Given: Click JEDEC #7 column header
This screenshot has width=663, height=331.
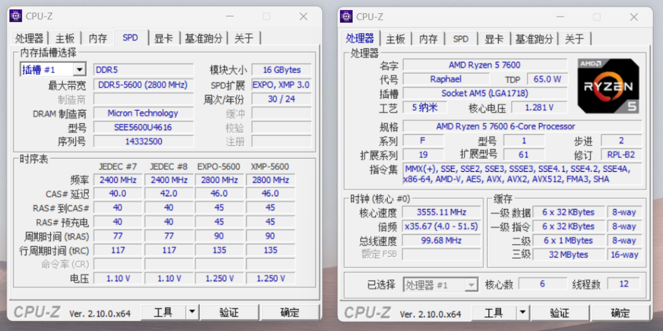Looking at the screenshot, I should 118,166.
